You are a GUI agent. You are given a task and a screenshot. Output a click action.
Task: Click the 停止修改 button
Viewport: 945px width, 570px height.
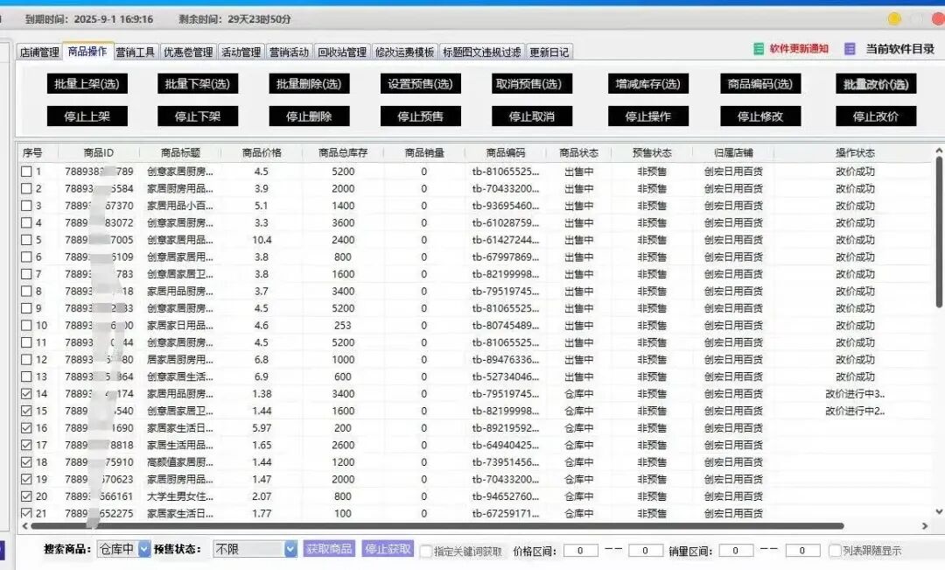[x=760, y=116]
